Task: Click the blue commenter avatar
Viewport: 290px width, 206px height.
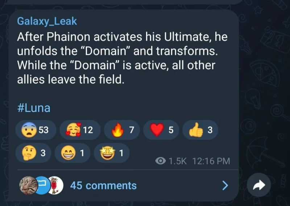Action: click(x=42, y=185)
